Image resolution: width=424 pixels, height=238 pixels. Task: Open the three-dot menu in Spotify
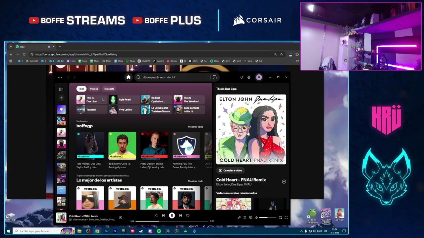(x=60, y=77)
